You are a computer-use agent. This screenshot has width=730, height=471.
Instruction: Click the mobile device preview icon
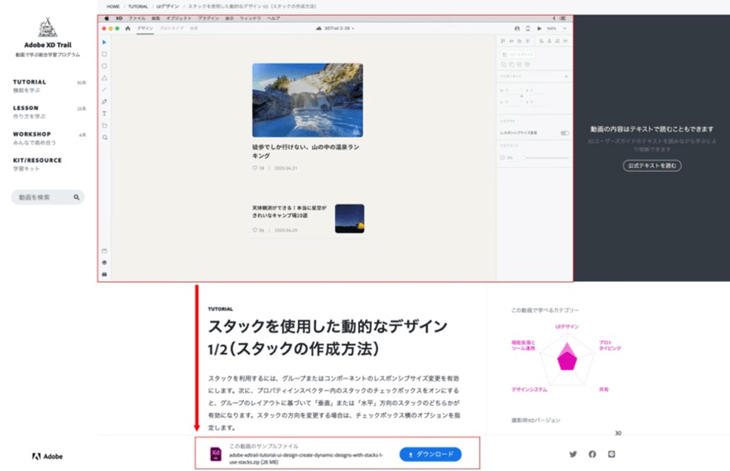point(527,28)
